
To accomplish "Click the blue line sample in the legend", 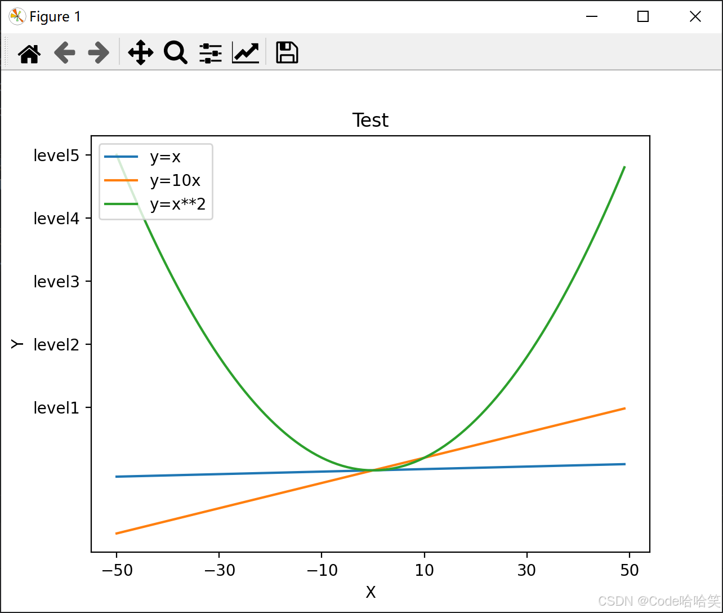I will tap(121, 157).
